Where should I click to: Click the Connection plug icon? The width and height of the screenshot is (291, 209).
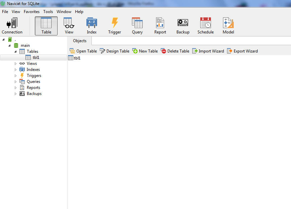[x=12, y=23]
